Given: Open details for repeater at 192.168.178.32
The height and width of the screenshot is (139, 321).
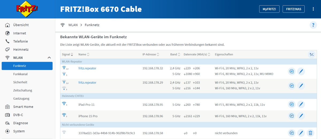Looking at the screenshot, I should 292,71.
